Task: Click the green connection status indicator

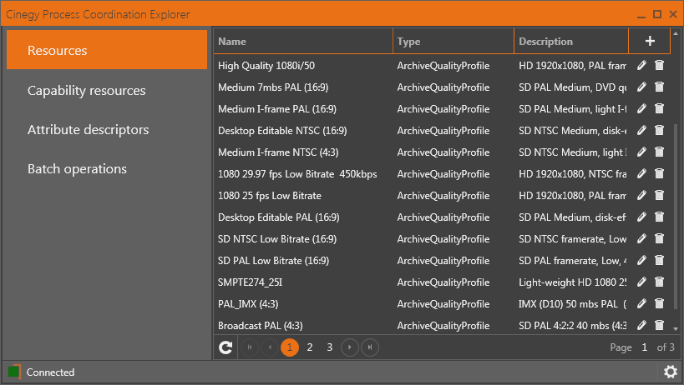Action: 13,372
